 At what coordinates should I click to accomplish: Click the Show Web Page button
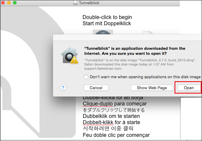coord(152,88)
